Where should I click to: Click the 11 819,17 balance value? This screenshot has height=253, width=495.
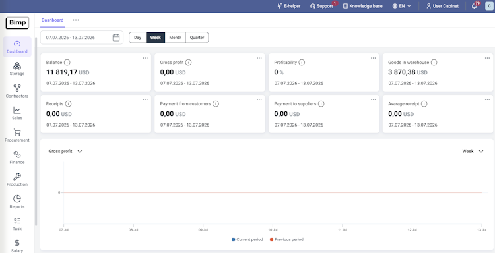[x=62, y=72]
